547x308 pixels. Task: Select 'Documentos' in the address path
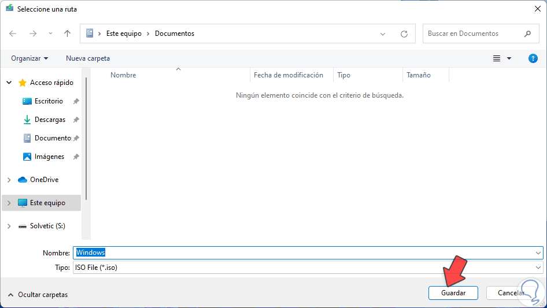click(x=175, y=34)
